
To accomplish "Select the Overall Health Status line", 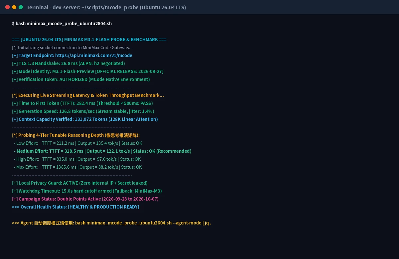I will point(75,207).
